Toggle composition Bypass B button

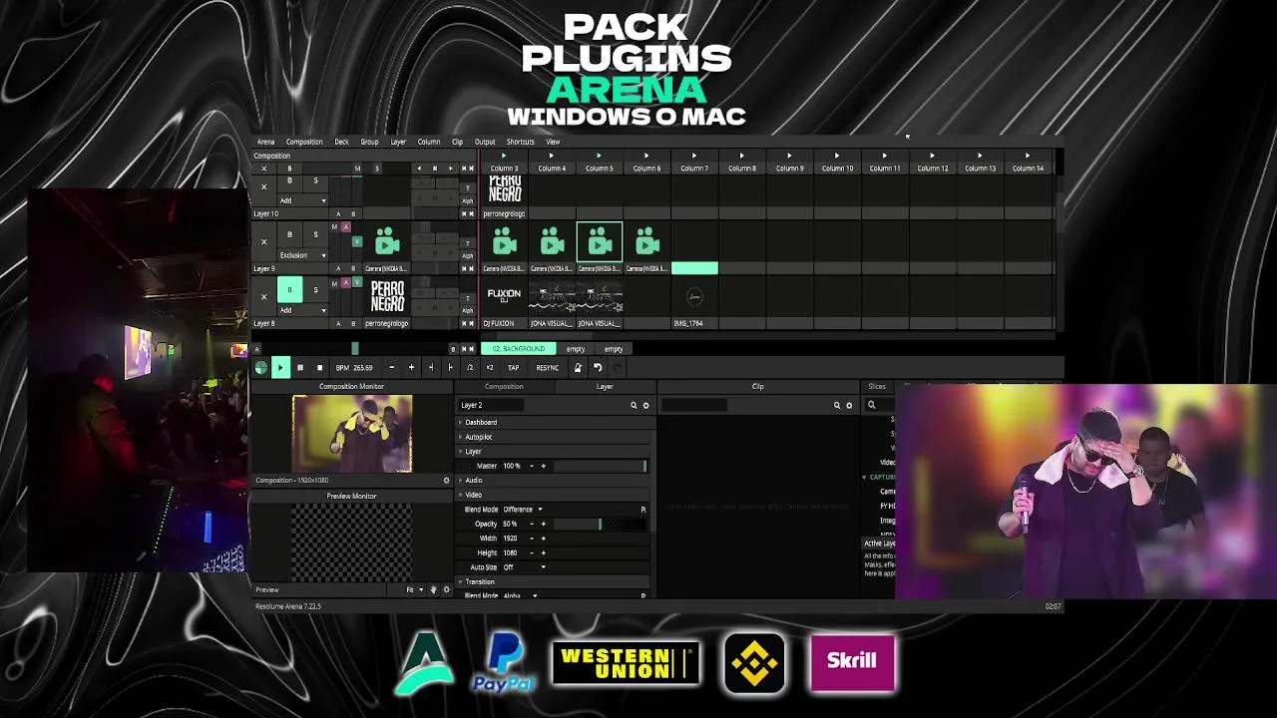(x=289, y=169)
